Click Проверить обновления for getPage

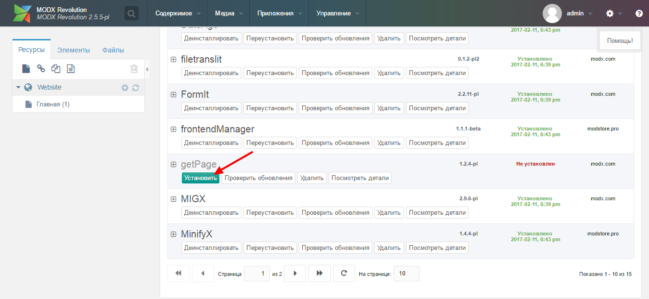pos(259,178)
